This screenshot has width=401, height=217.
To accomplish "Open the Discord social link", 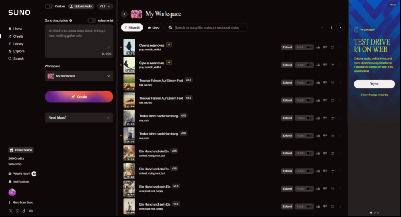I will 31,211.
